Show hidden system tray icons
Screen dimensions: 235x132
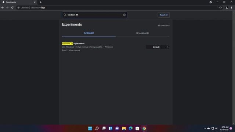point(205,128)
